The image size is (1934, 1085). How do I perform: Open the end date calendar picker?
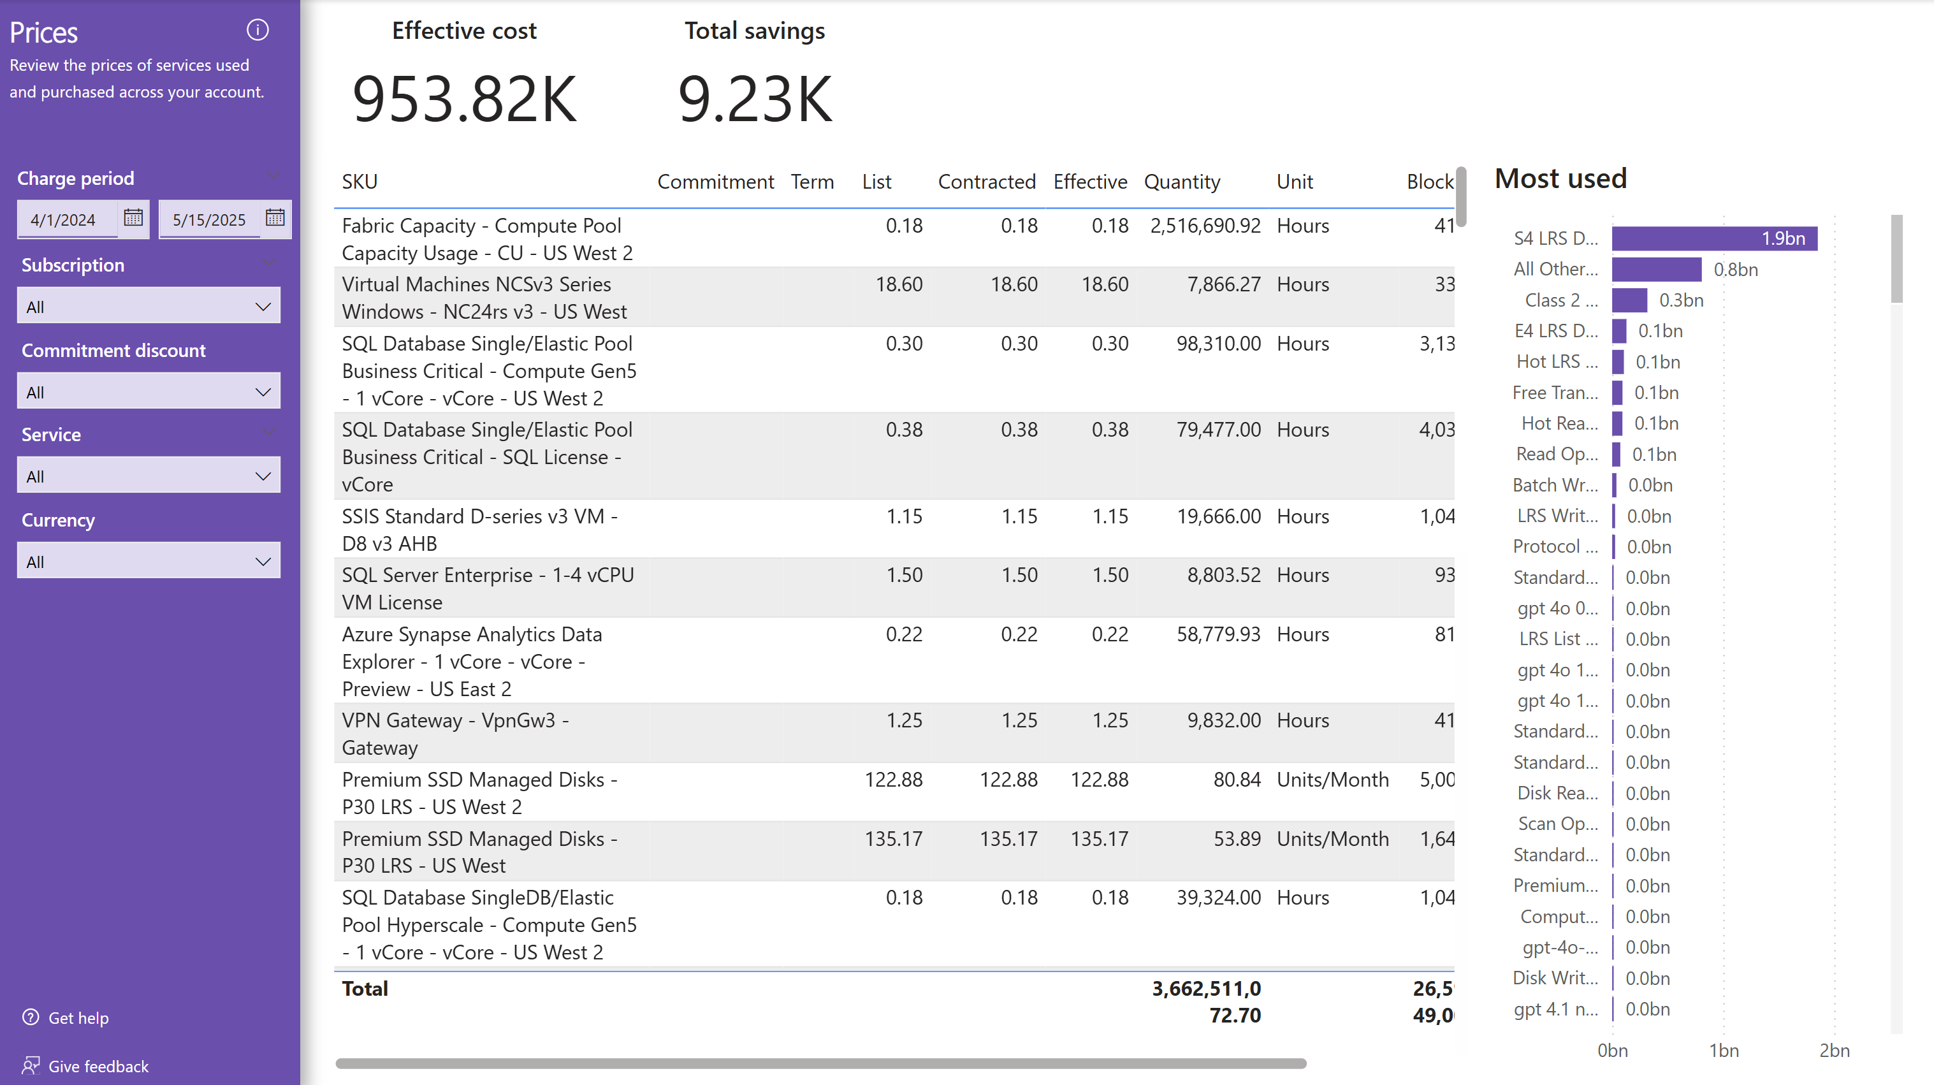point(275,218)
